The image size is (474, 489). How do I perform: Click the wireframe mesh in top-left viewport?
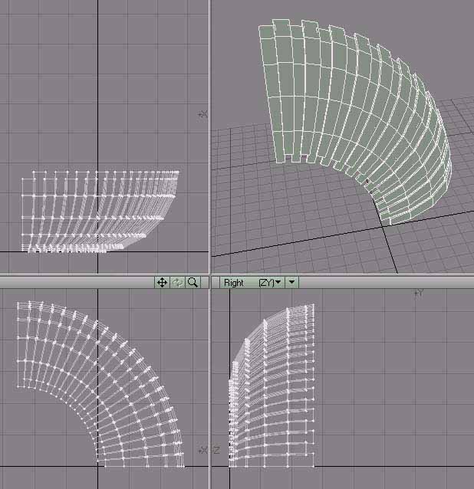tap(100, 211)
